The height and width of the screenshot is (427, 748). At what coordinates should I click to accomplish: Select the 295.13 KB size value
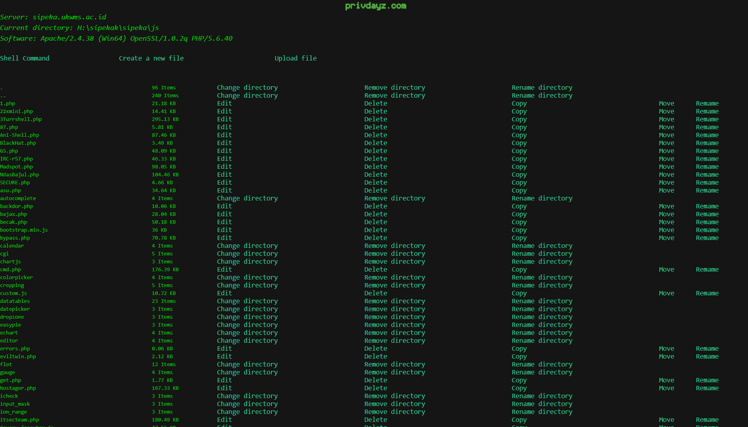pyautogui.click(x=165, y=119)
